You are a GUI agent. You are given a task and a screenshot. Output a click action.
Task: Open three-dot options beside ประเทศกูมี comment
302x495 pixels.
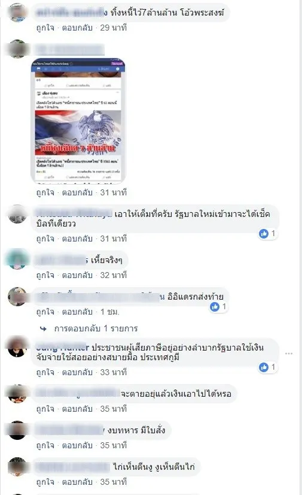click(289, 354)
